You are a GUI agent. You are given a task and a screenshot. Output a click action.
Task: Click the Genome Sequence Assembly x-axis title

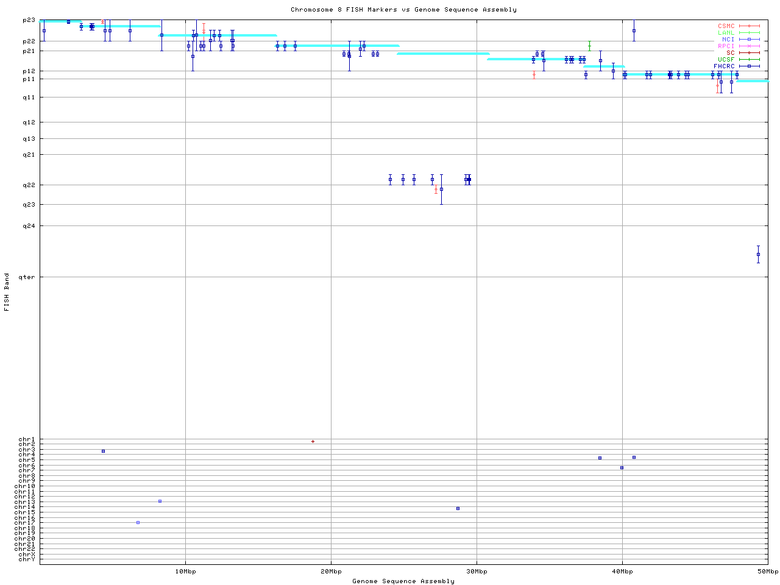point(403,581)
